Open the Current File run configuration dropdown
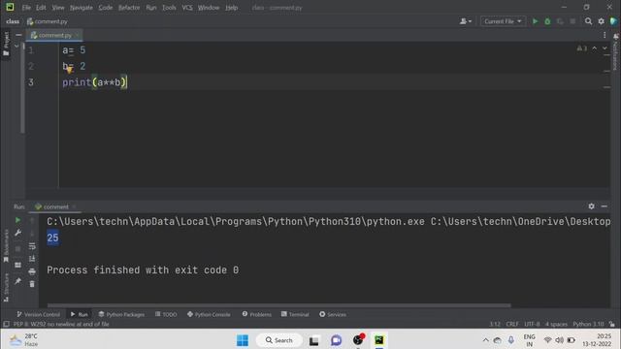The width and height of the screenshot is (621, 349). 503,21
